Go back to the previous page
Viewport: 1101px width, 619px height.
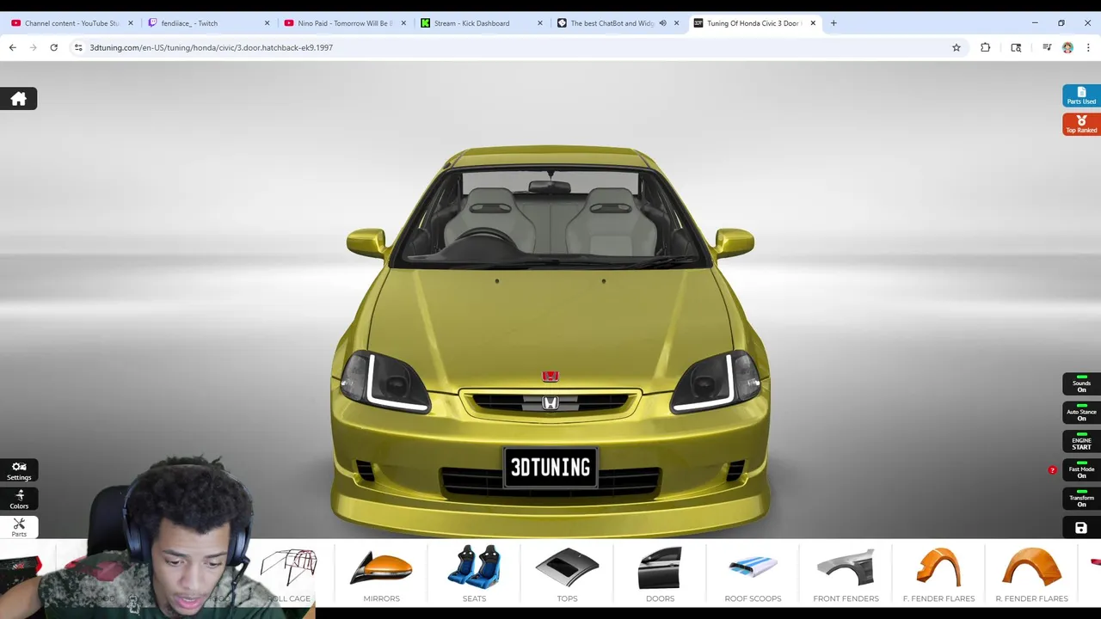coord(12,48)
